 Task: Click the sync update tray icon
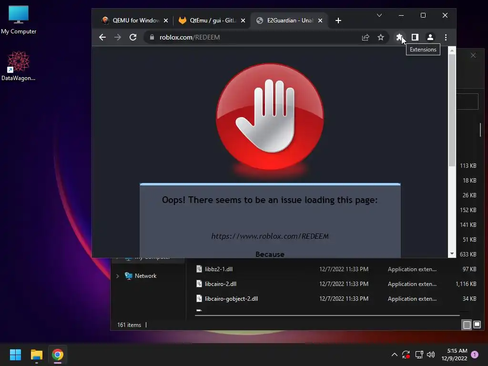(406, 355)
